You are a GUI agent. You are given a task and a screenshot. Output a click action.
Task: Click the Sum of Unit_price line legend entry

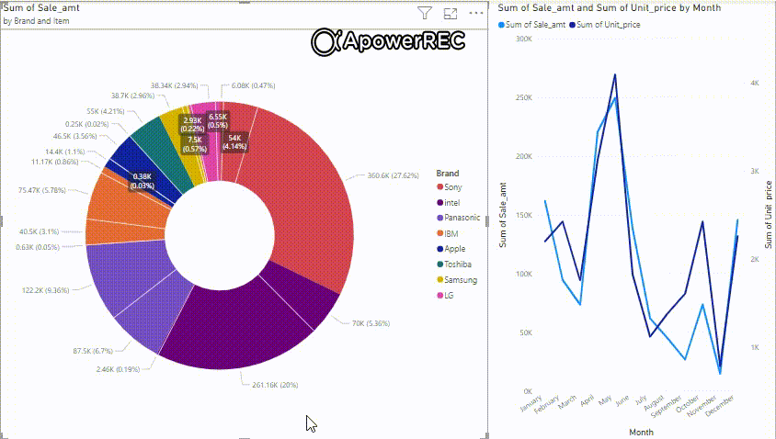click(x=605, y=25)
